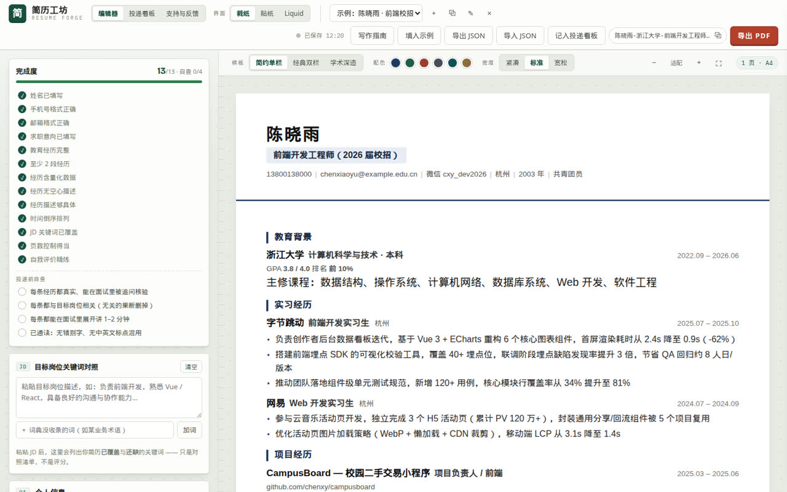The width and height of the screenshot is (787, 492).
Task: Focus the JD description text area
Action: coord(109,398)
